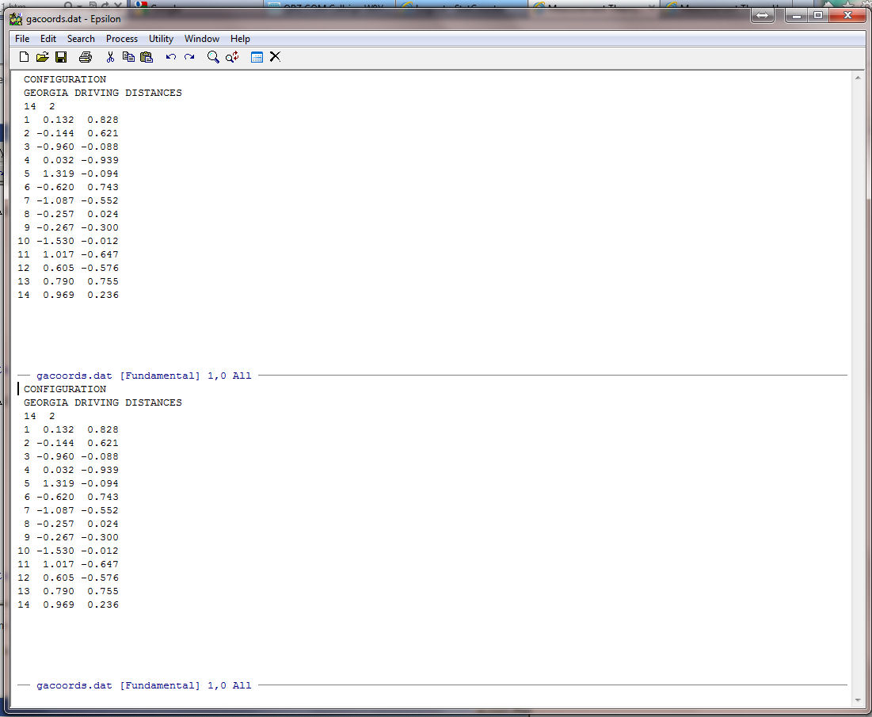Open the File menu
This screenshot has width=872, height=717.
point(22,39)
